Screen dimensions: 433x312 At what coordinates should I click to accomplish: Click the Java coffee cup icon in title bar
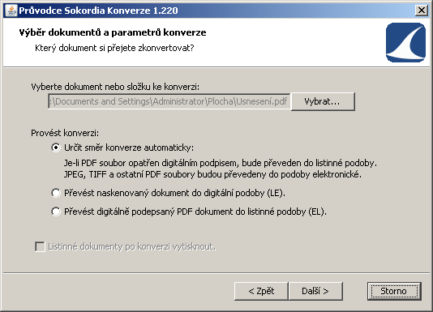11,11
